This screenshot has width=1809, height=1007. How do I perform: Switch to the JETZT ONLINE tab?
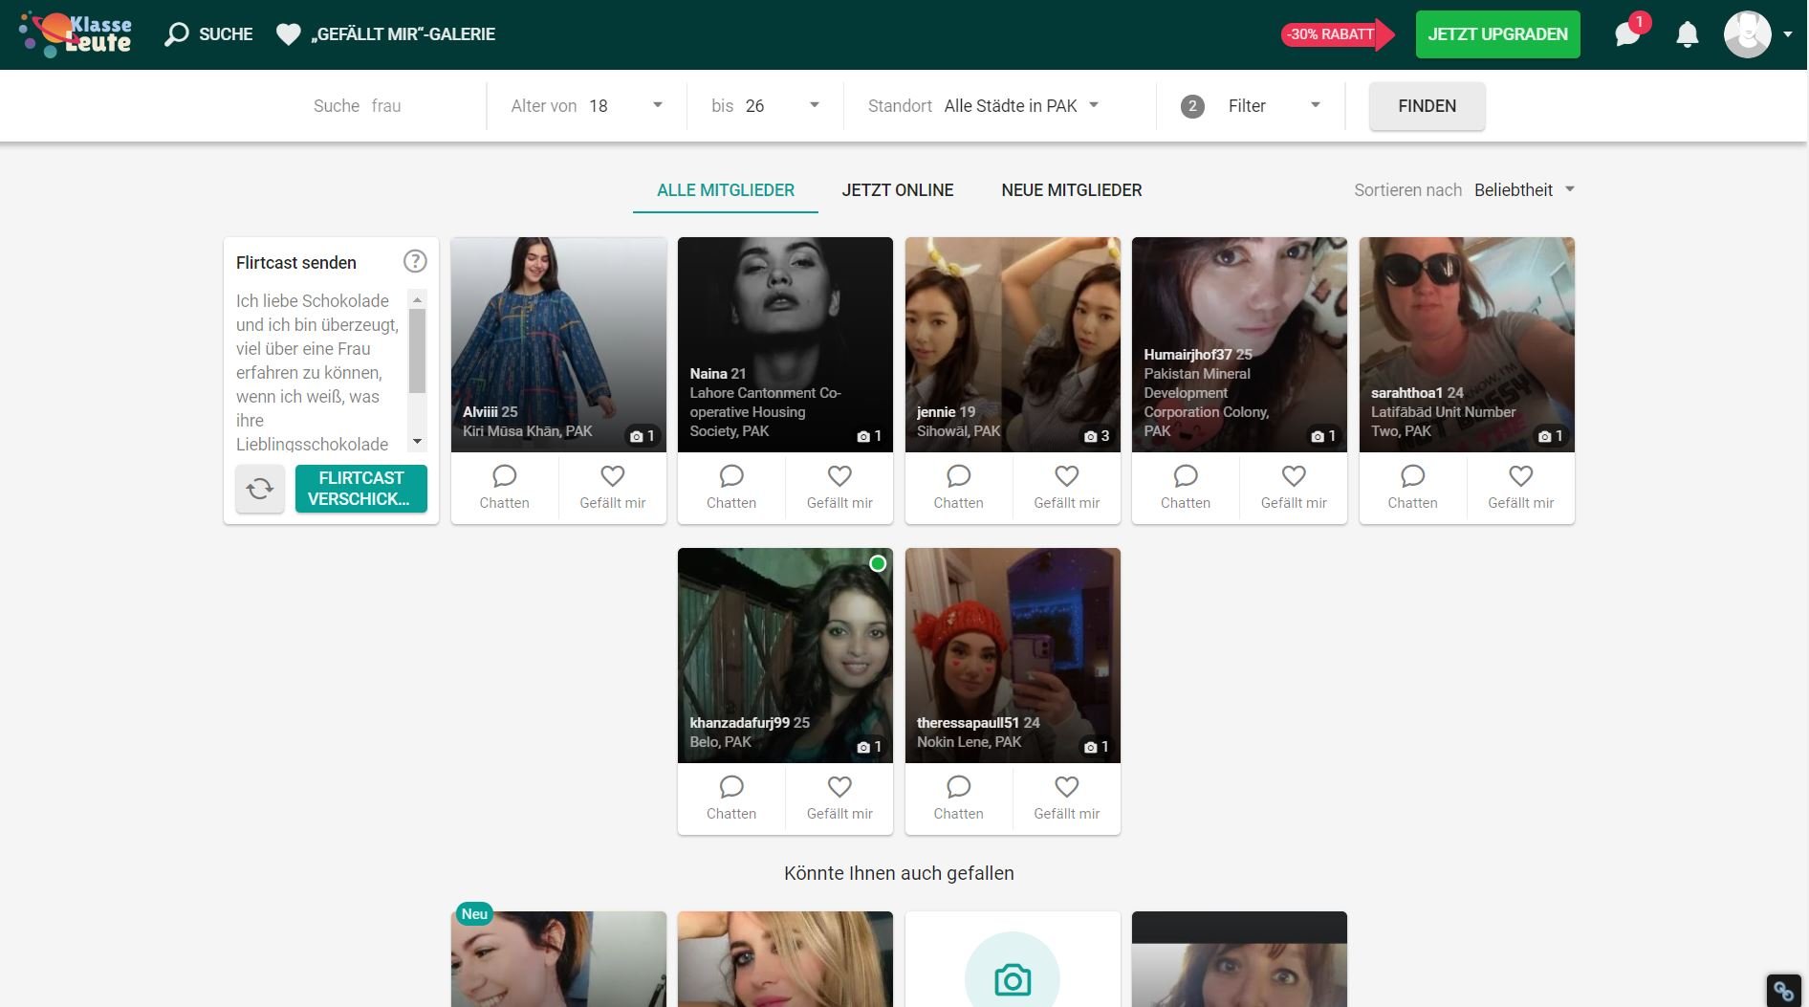[x=898, y=190]
